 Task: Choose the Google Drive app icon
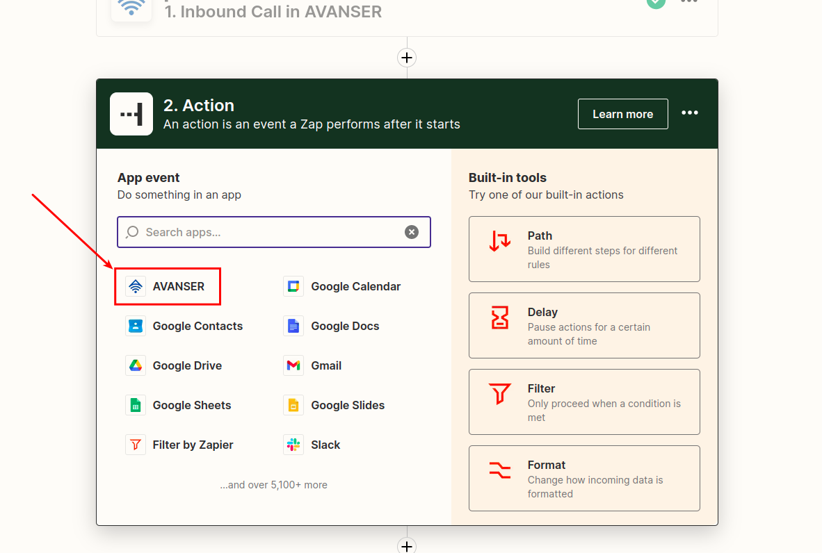136,365
